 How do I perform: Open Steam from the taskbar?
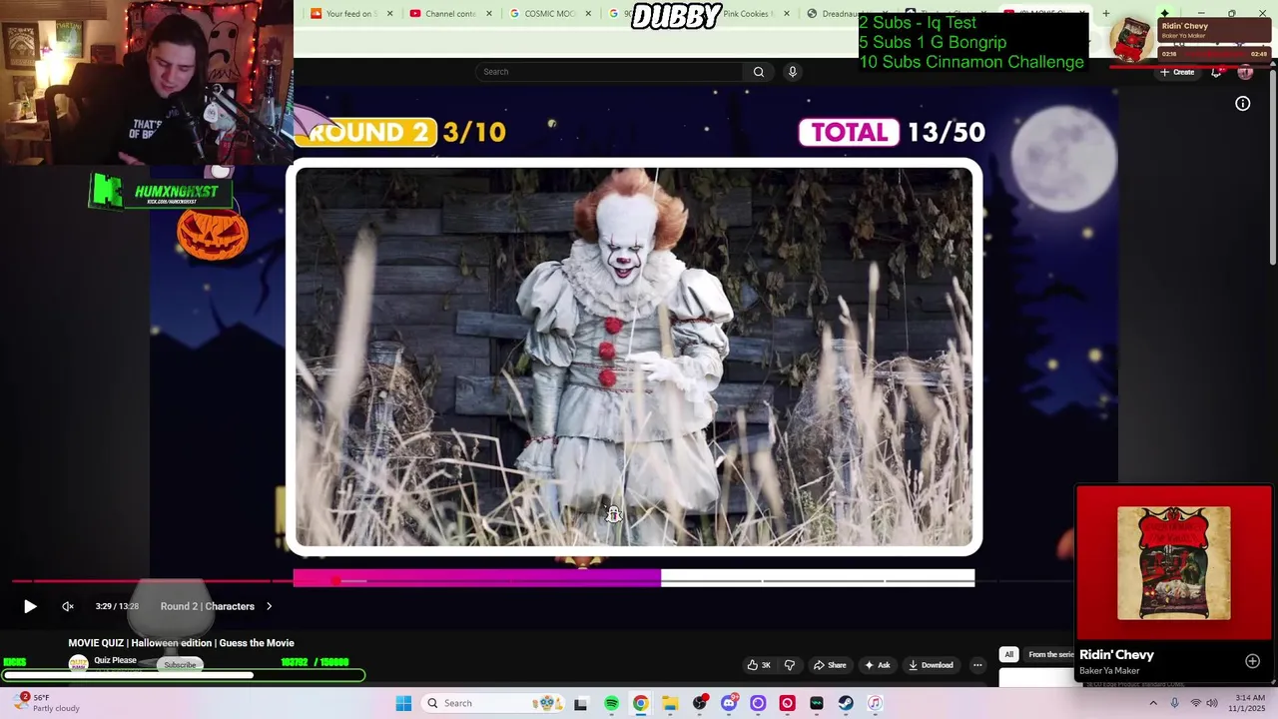(846, 703)
